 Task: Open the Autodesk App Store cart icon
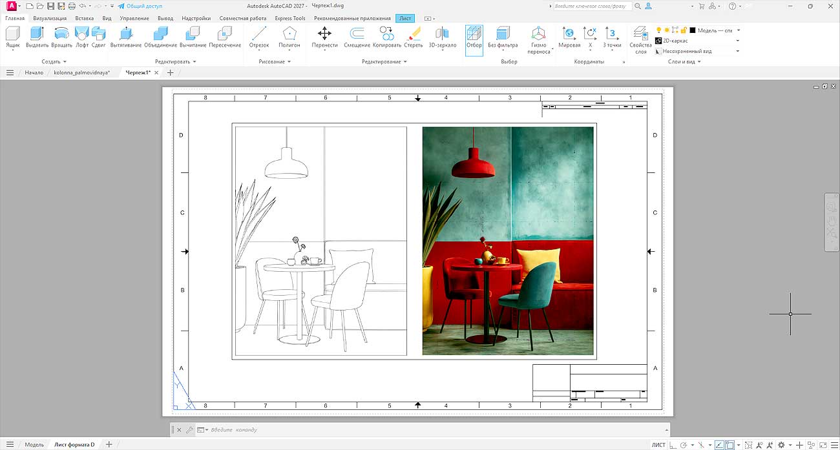tap(702, 6)
